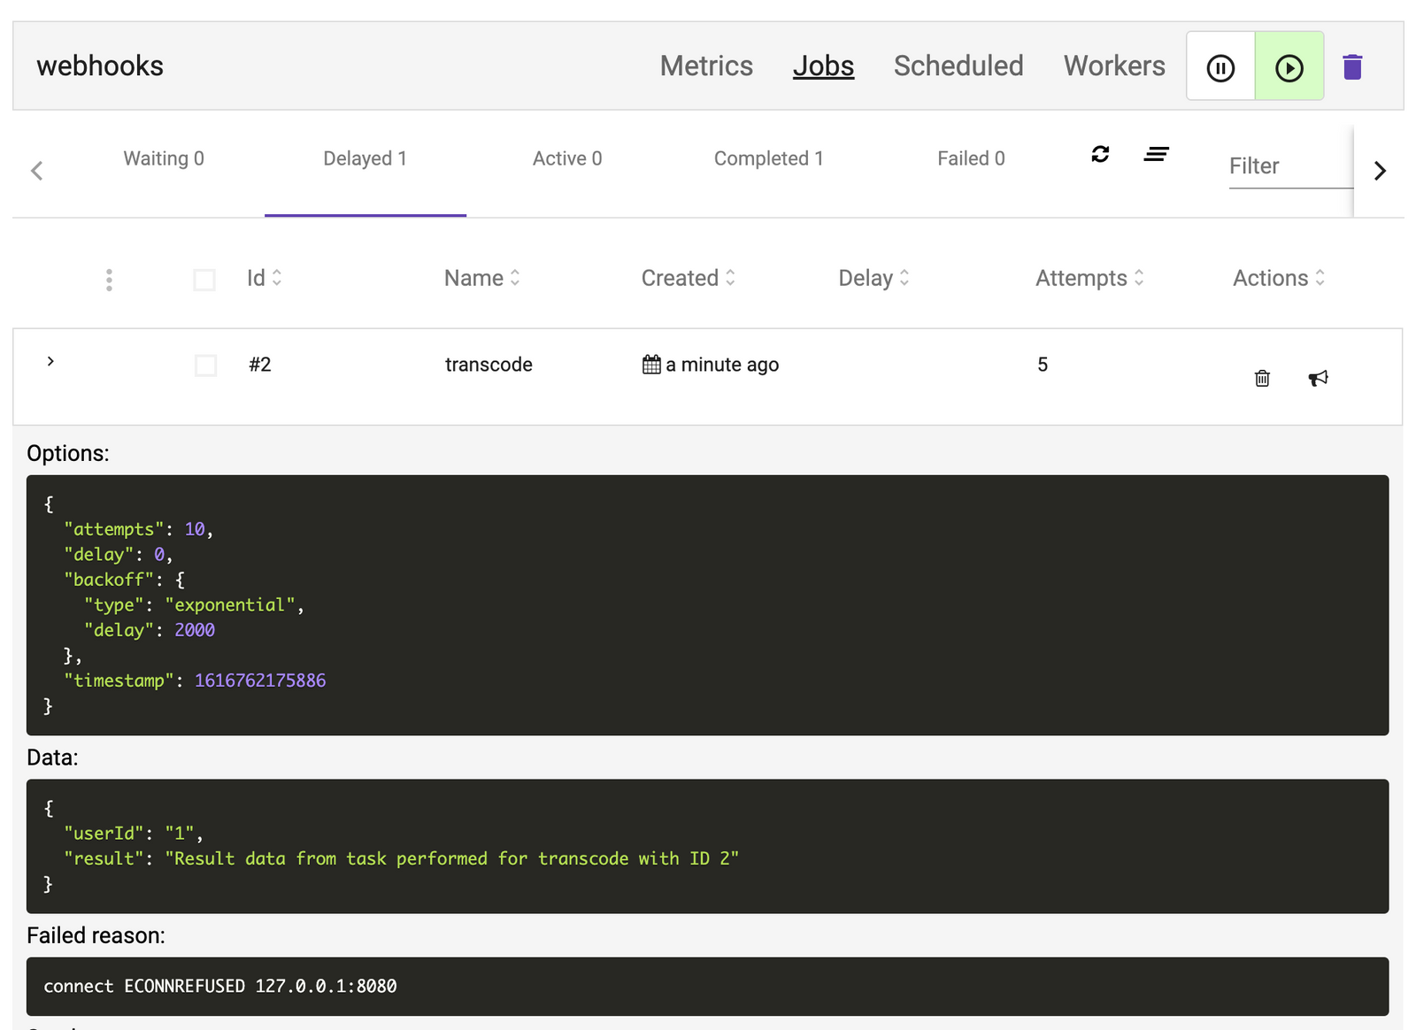Image resolution: width=1416 pixels, height=1030 pixels.
Task: Open the right-edge chevron panel arrow
Action: coord(1380,170)
